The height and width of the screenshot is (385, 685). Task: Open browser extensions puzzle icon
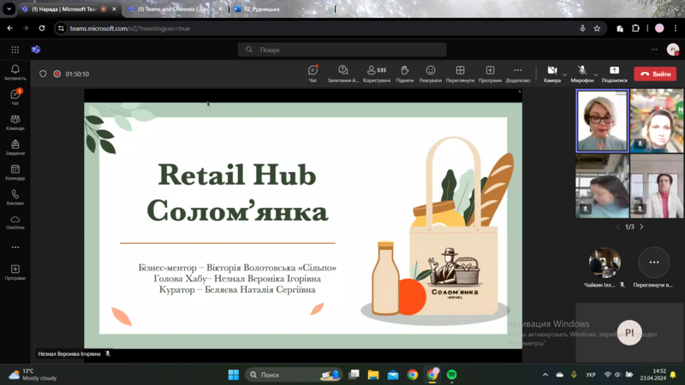point(635,28)
